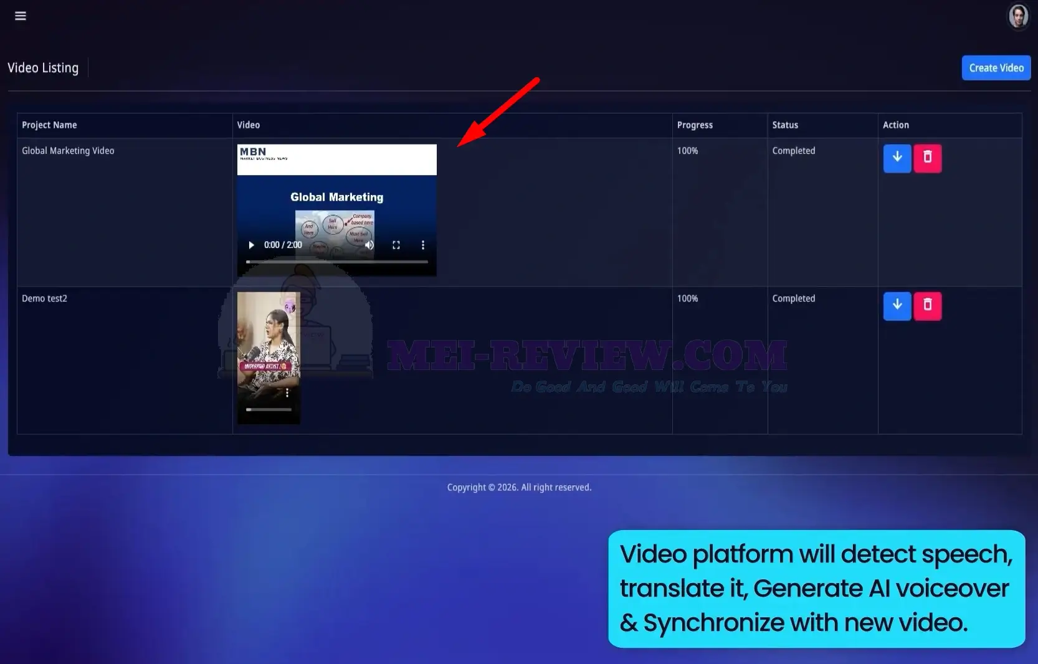Download the Global Marketing Video

[x=897, y=158]
